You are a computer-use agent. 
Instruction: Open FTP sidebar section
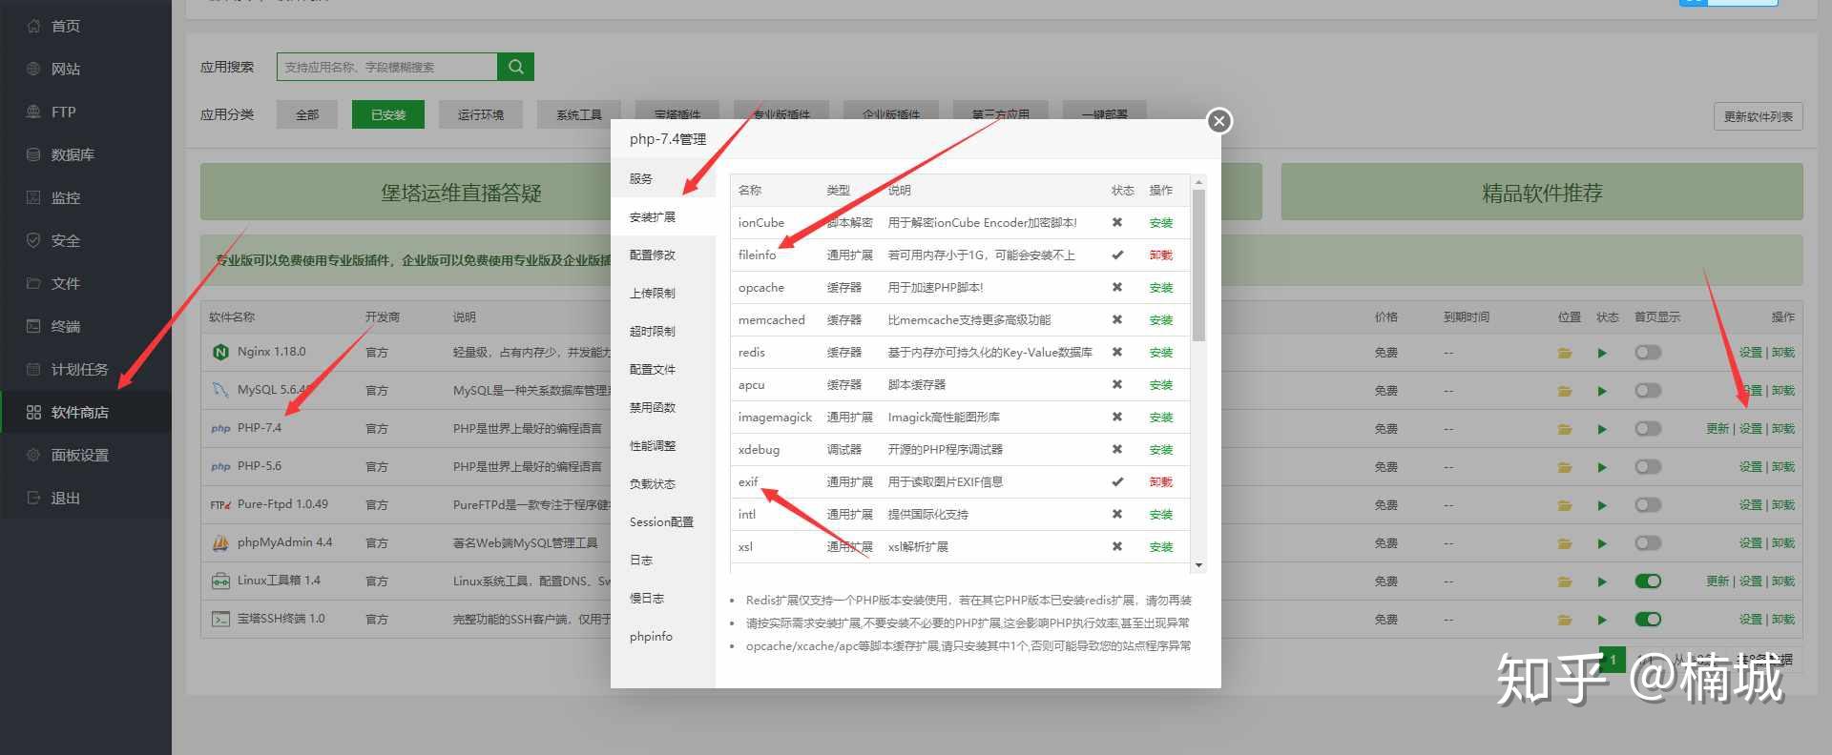click(63, 112)
